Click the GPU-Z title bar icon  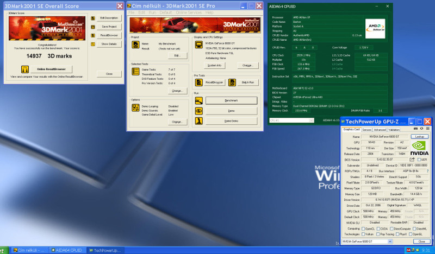click(x=343, y=122)
